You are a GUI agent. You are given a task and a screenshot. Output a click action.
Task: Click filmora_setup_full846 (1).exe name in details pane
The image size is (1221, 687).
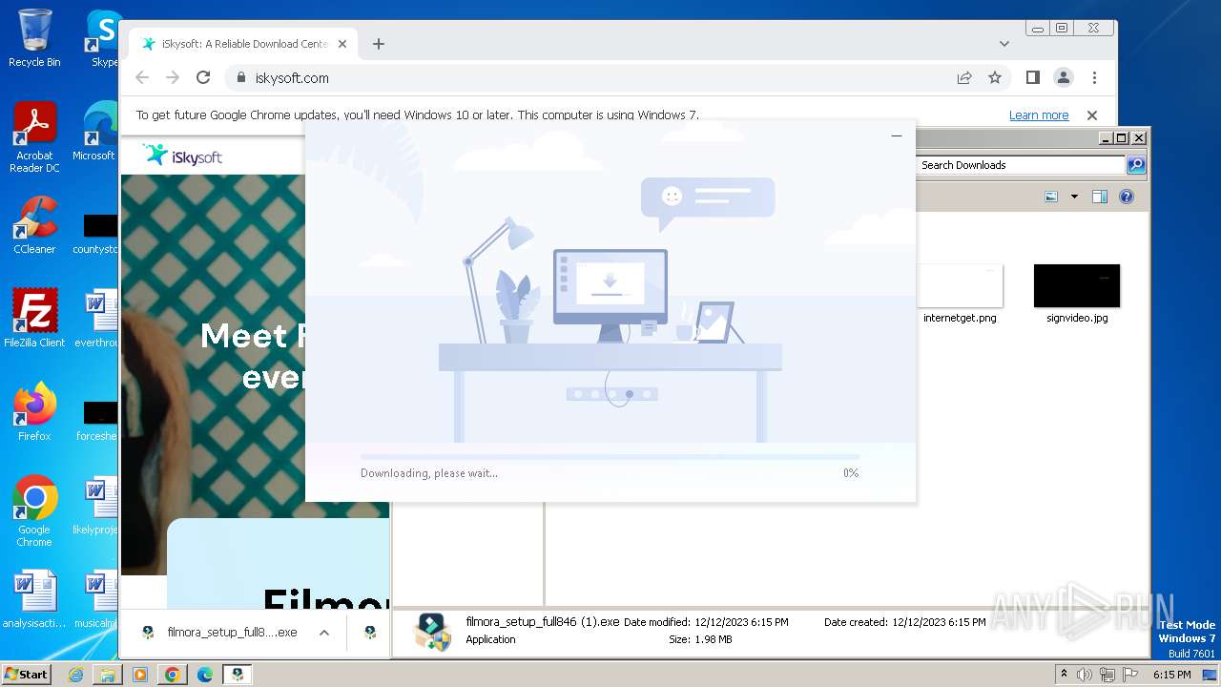[x=543, y=622]
